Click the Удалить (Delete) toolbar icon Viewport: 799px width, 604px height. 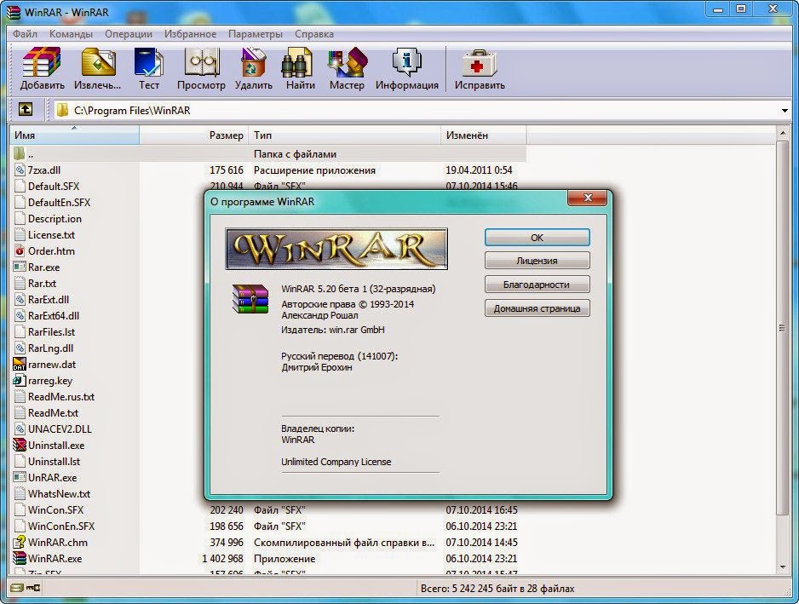(253, 61)
